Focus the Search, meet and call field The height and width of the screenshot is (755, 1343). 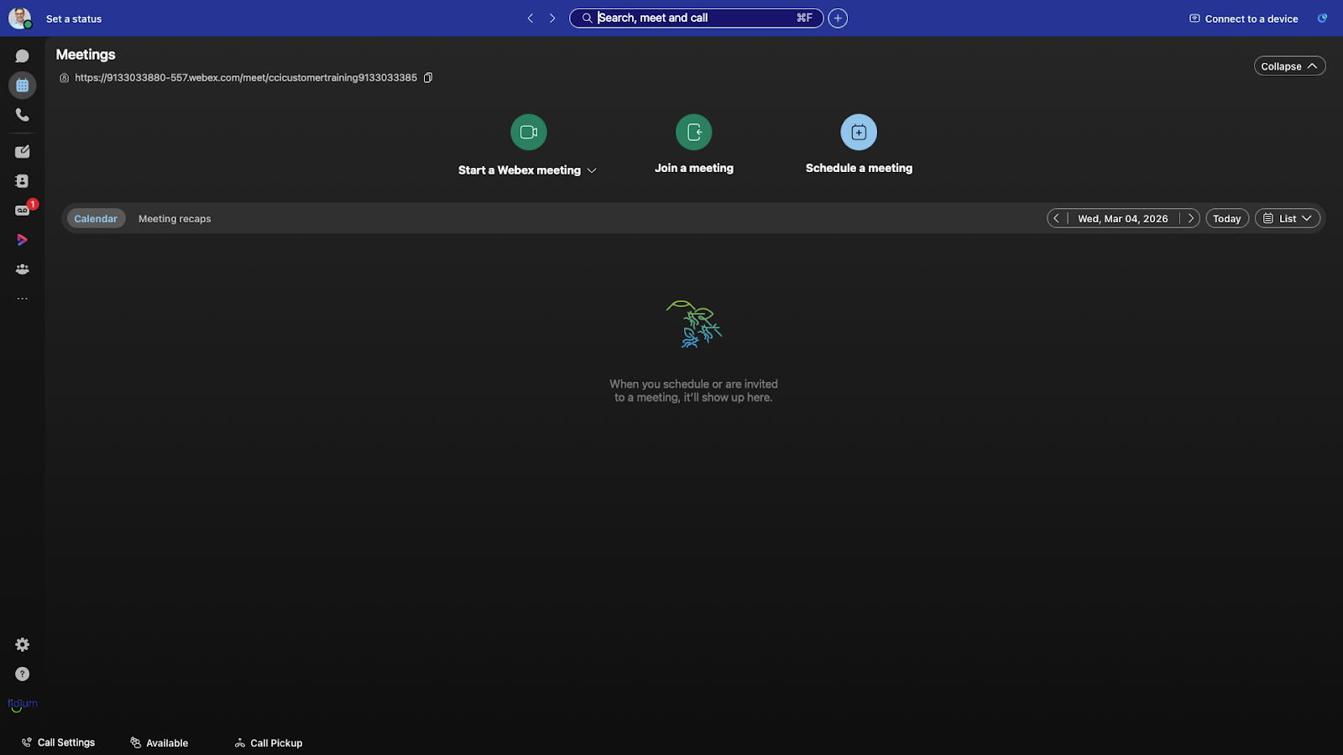coord(696,18)
